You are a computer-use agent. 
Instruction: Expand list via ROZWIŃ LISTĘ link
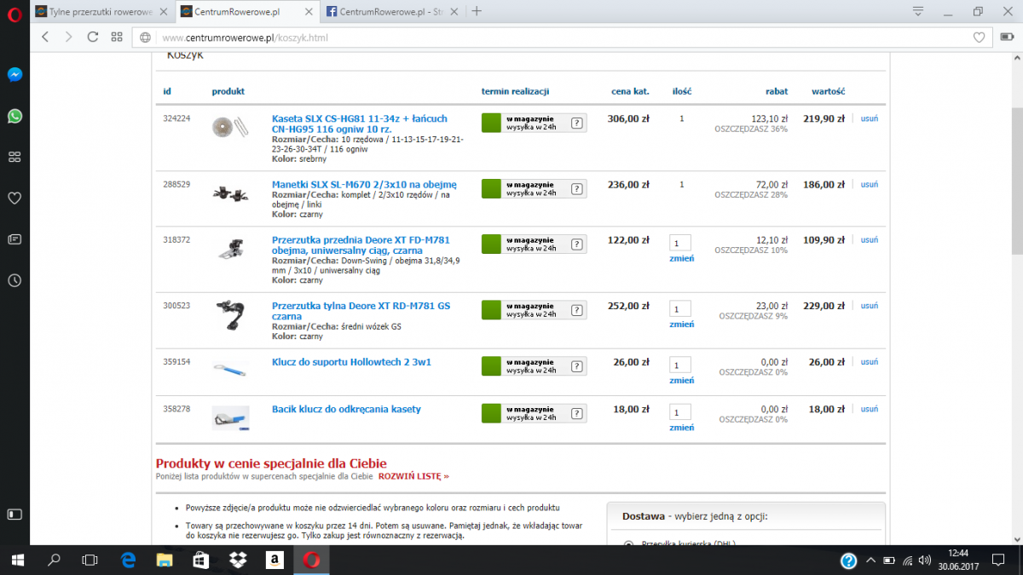[x=413, y=476]
